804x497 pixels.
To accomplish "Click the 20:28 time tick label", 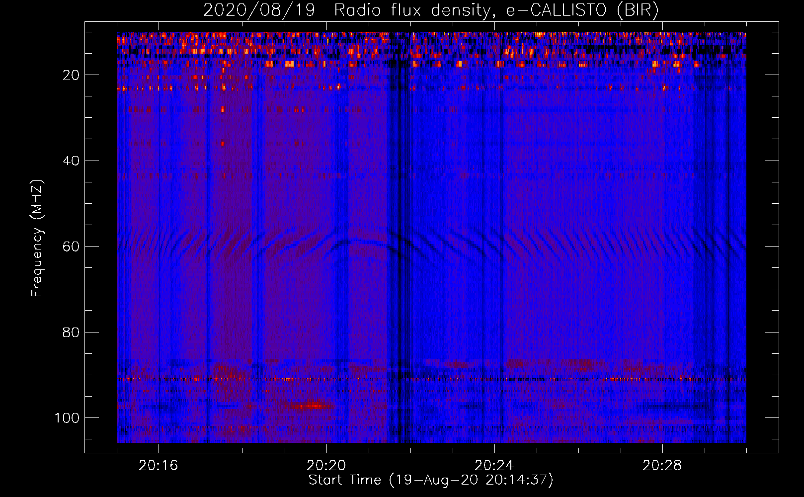I will (662, 465).
